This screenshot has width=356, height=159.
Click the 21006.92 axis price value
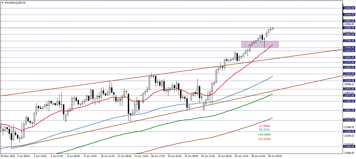pyautogui.click(x=349, y=153)
